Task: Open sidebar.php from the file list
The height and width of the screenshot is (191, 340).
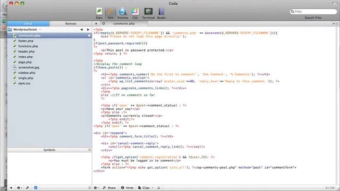Action: coord(27,73)
